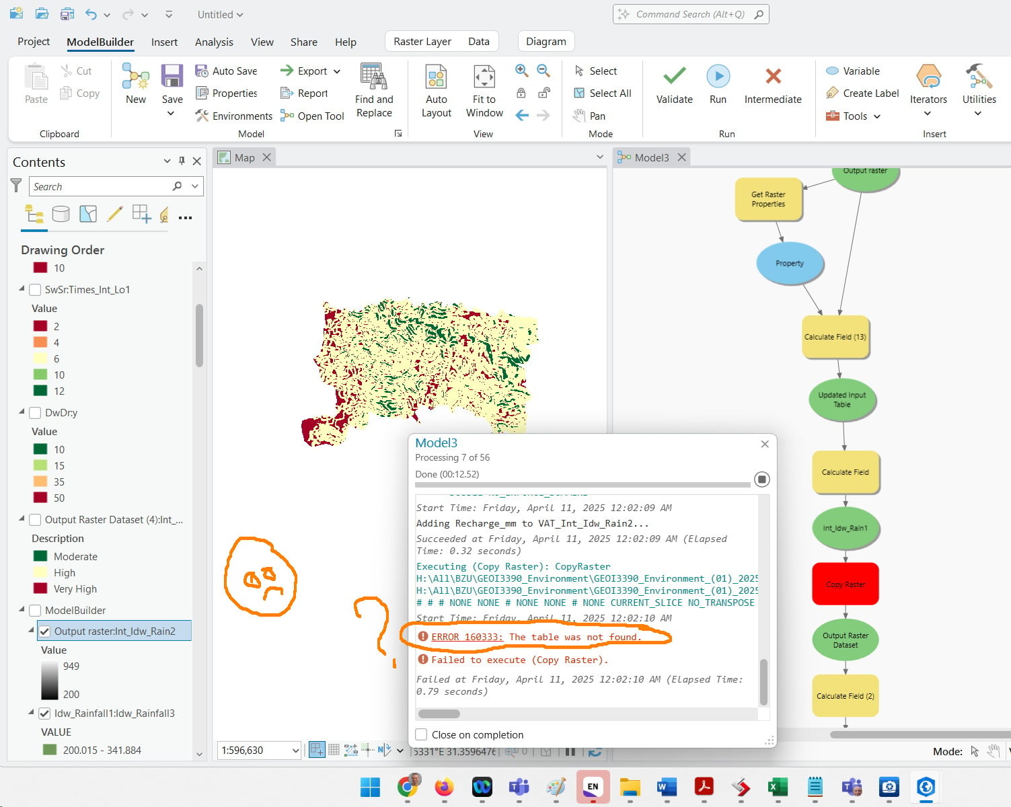Zoom out of the model diagram
Image resolution: width=1011 pixels, height=807 pixels.
(544, 71)
